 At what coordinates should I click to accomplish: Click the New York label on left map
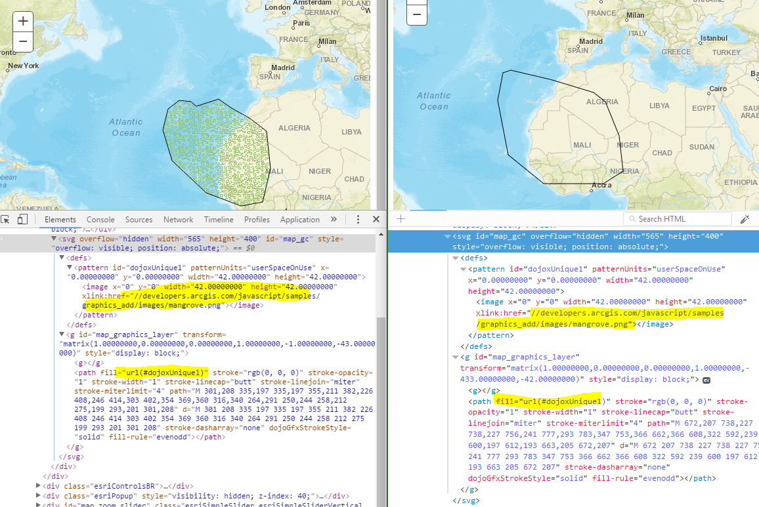[23, 66]
